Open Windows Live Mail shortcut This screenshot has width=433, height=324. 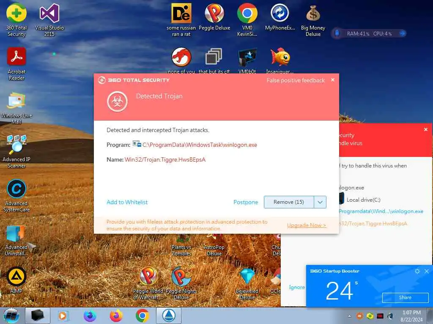16,108
